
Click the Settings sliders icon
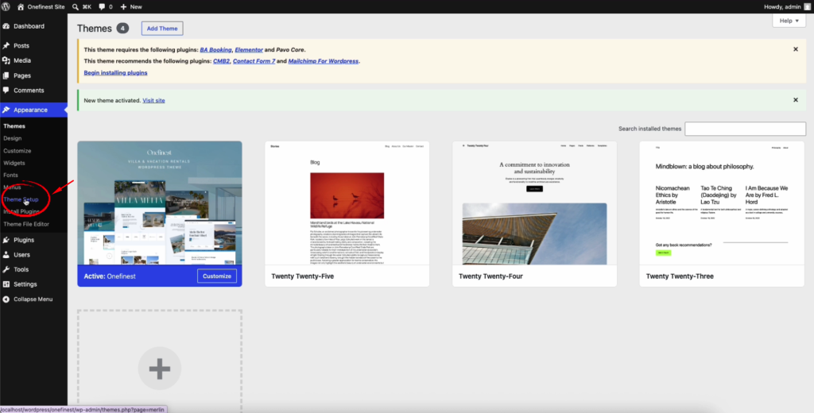pyautogui.click(x=6, y=284)
